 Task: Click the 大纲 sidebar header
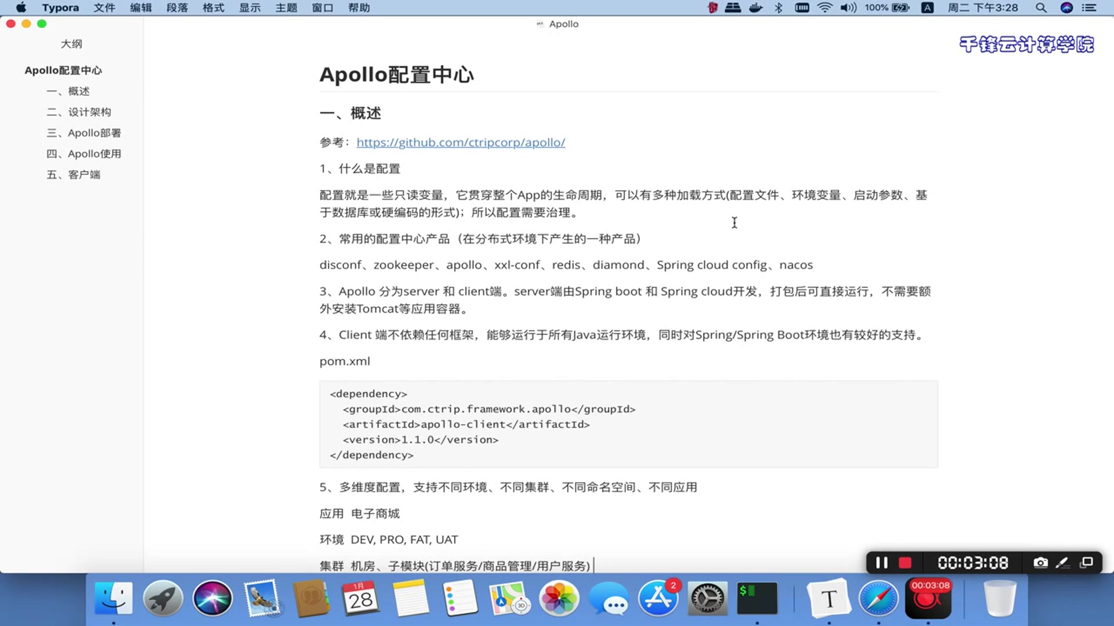pos(71,44)
